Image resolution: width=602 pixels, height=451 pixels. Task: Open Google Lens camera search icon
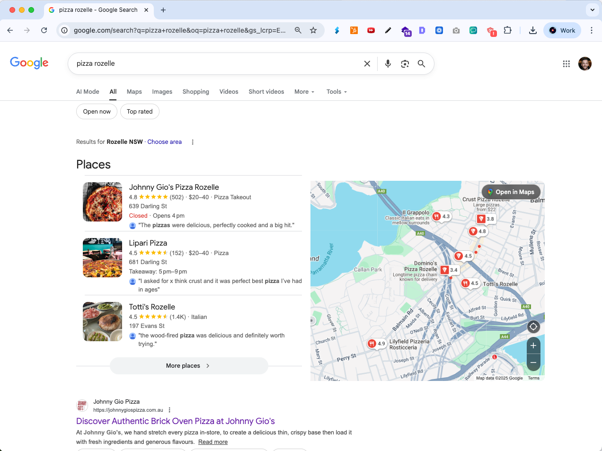coord(405,63)
